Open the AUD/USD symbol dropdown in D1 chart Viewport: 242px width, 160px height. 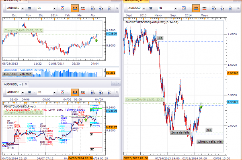(23, 8)
